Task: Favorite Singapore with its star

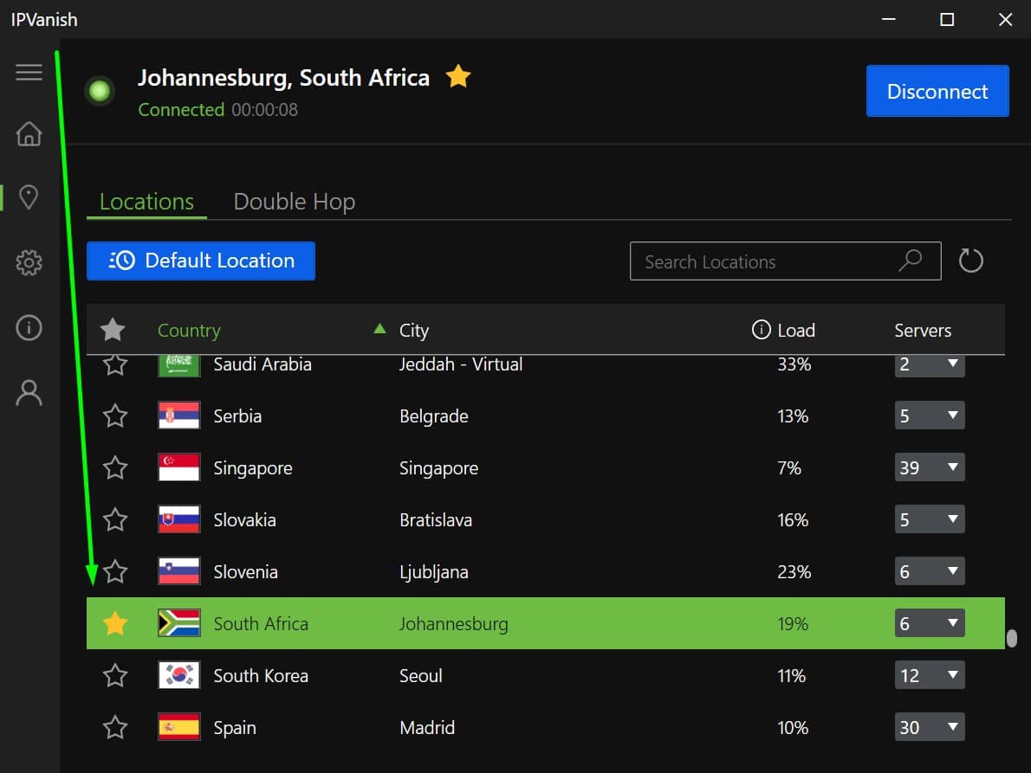Action: tap(115, 467)
